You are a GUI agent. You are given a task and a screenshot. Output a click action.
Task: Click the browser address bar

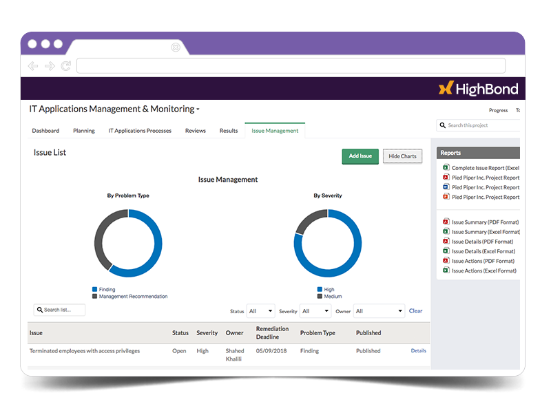coord(291,65)
